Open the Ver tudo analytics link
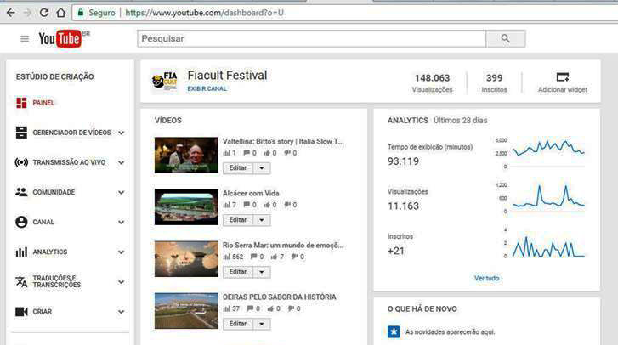 (486, 278)
